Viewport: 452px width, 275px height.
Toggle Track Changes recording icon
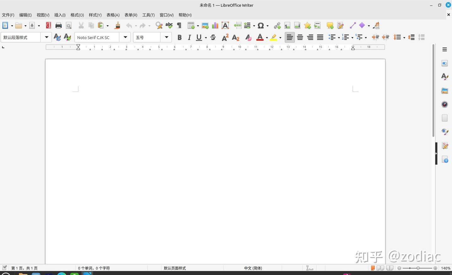(x=340, y=25)
